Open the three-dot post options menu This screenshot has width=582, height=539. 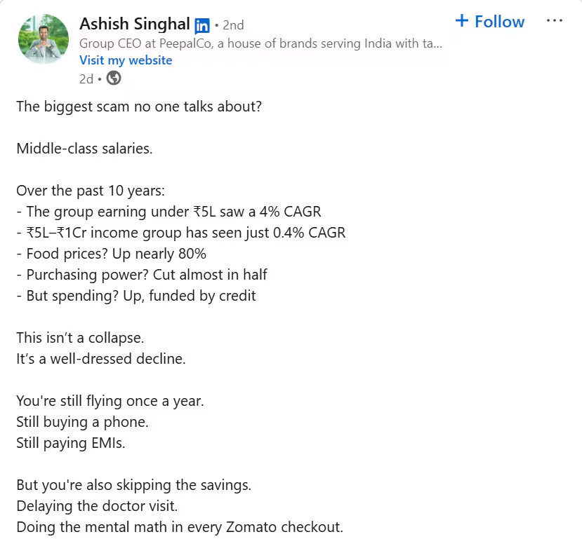(x=555, y=20)
